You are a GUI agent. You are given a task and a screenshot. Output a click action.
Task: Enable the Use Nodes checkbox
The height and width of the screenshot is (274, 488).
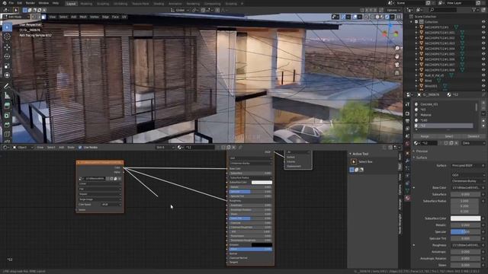pos(80,147)
